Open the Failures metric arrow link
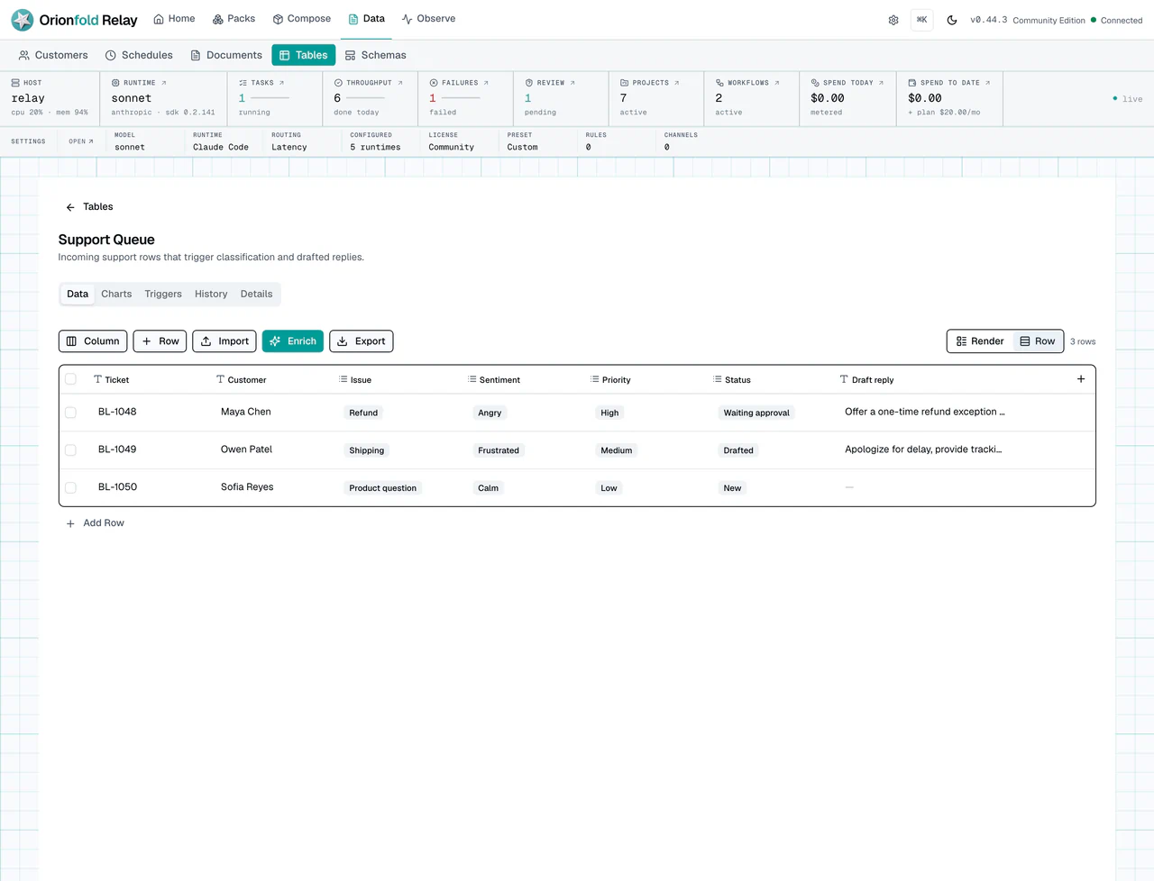 tap(486, 83)
